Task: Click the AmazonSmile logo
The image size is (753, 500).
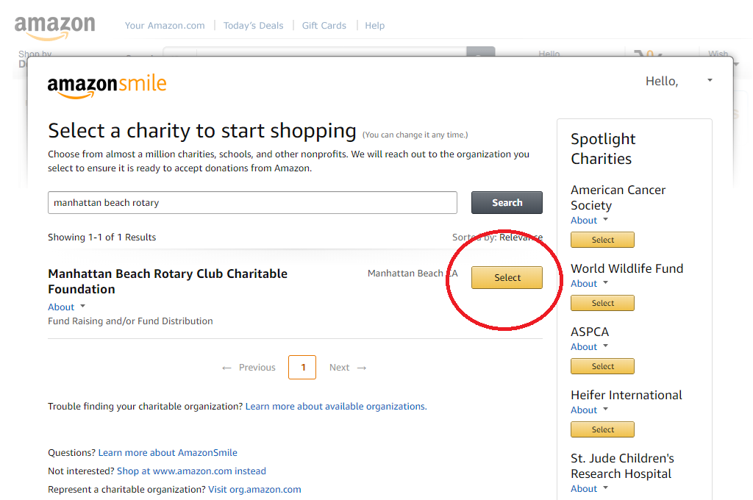Action: [107, 85]
